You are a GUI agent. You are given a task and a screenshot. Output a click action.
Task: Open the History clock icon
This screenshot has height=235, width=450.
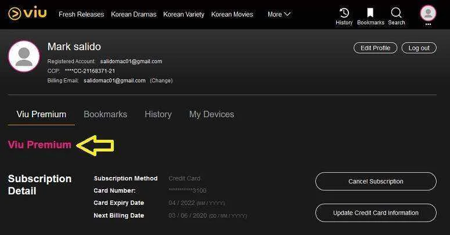coord(344,13)
